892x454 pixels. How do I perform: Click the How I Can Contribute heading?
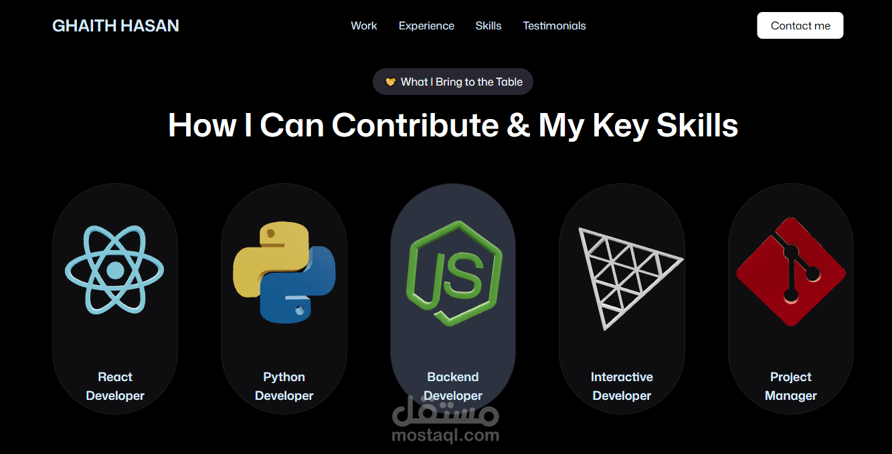(x=453, y=124)
